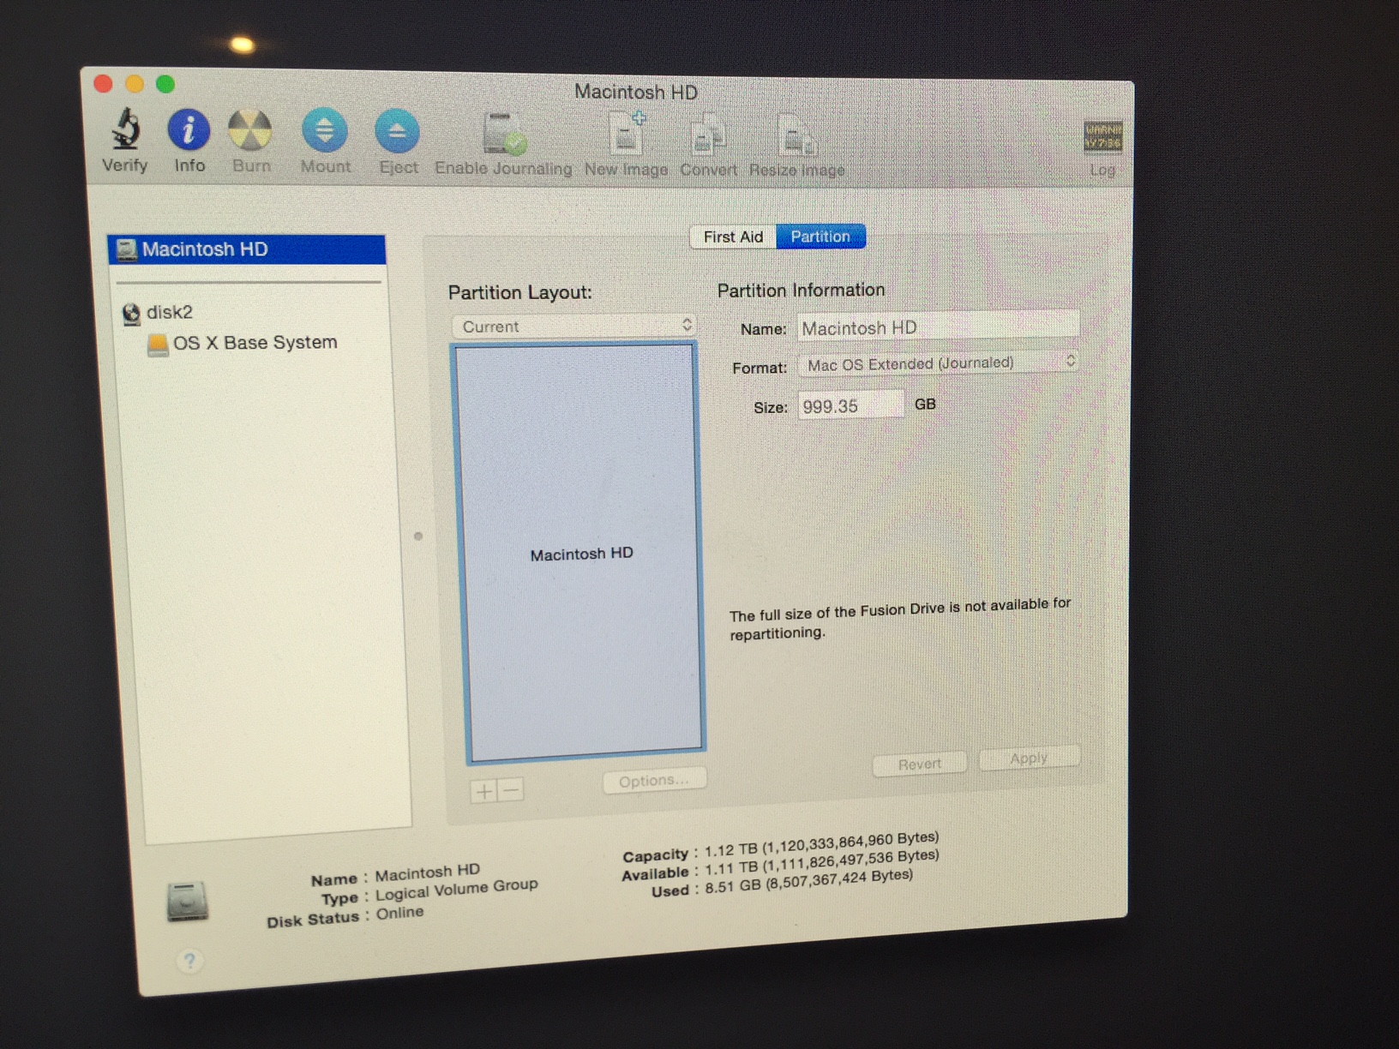Click the Revert button

(x=920, y=764)
